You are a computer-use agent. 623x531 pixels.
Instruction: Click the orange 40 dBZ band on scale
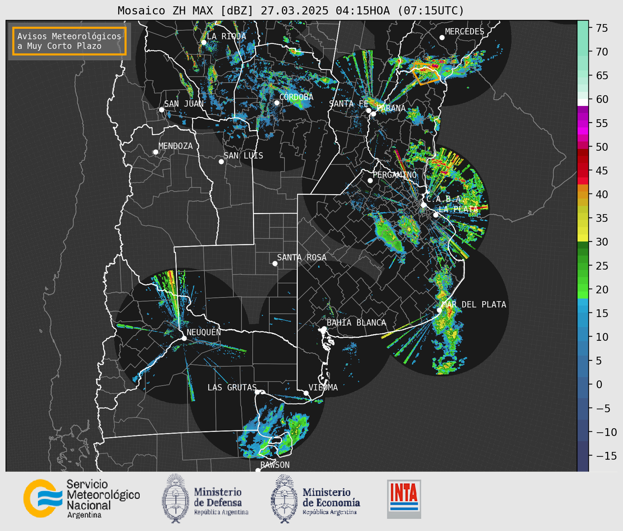tap(583, 195)
